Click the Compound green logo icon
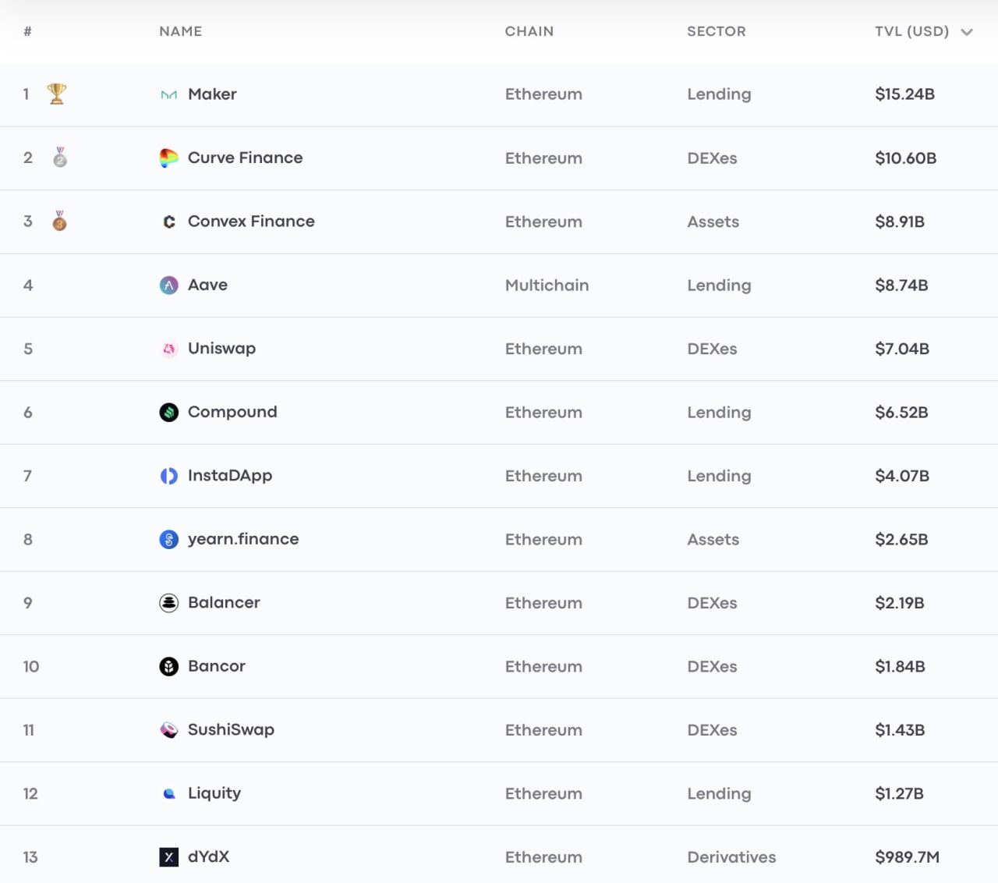 coord(168,412)
